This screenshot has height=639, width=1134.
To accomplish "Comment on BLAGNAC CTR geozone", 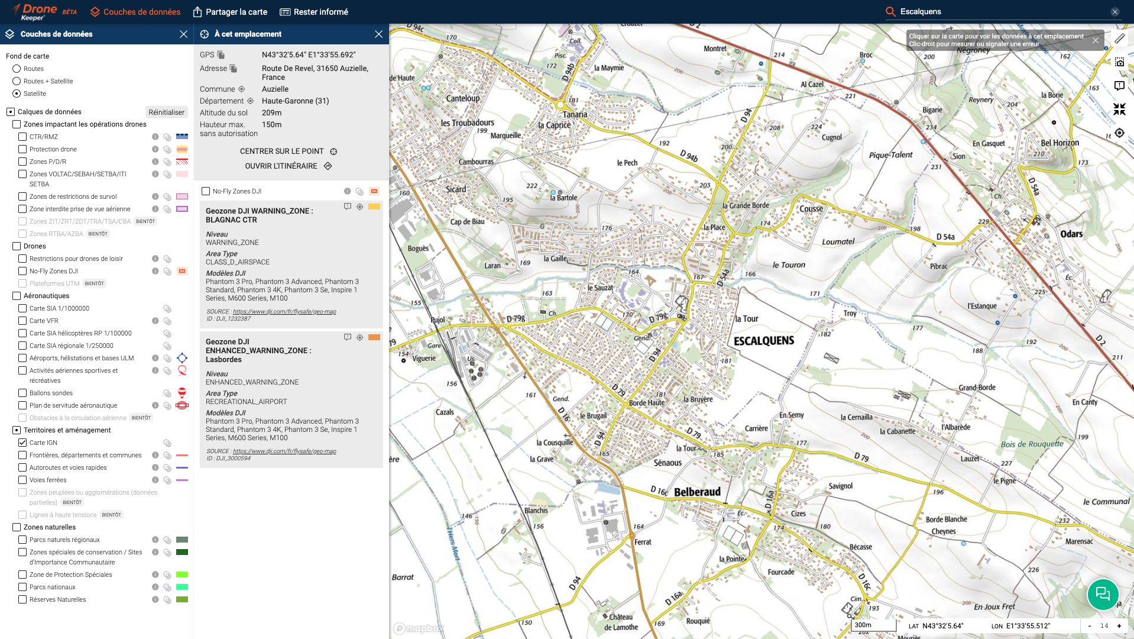I will coord(348,206).
